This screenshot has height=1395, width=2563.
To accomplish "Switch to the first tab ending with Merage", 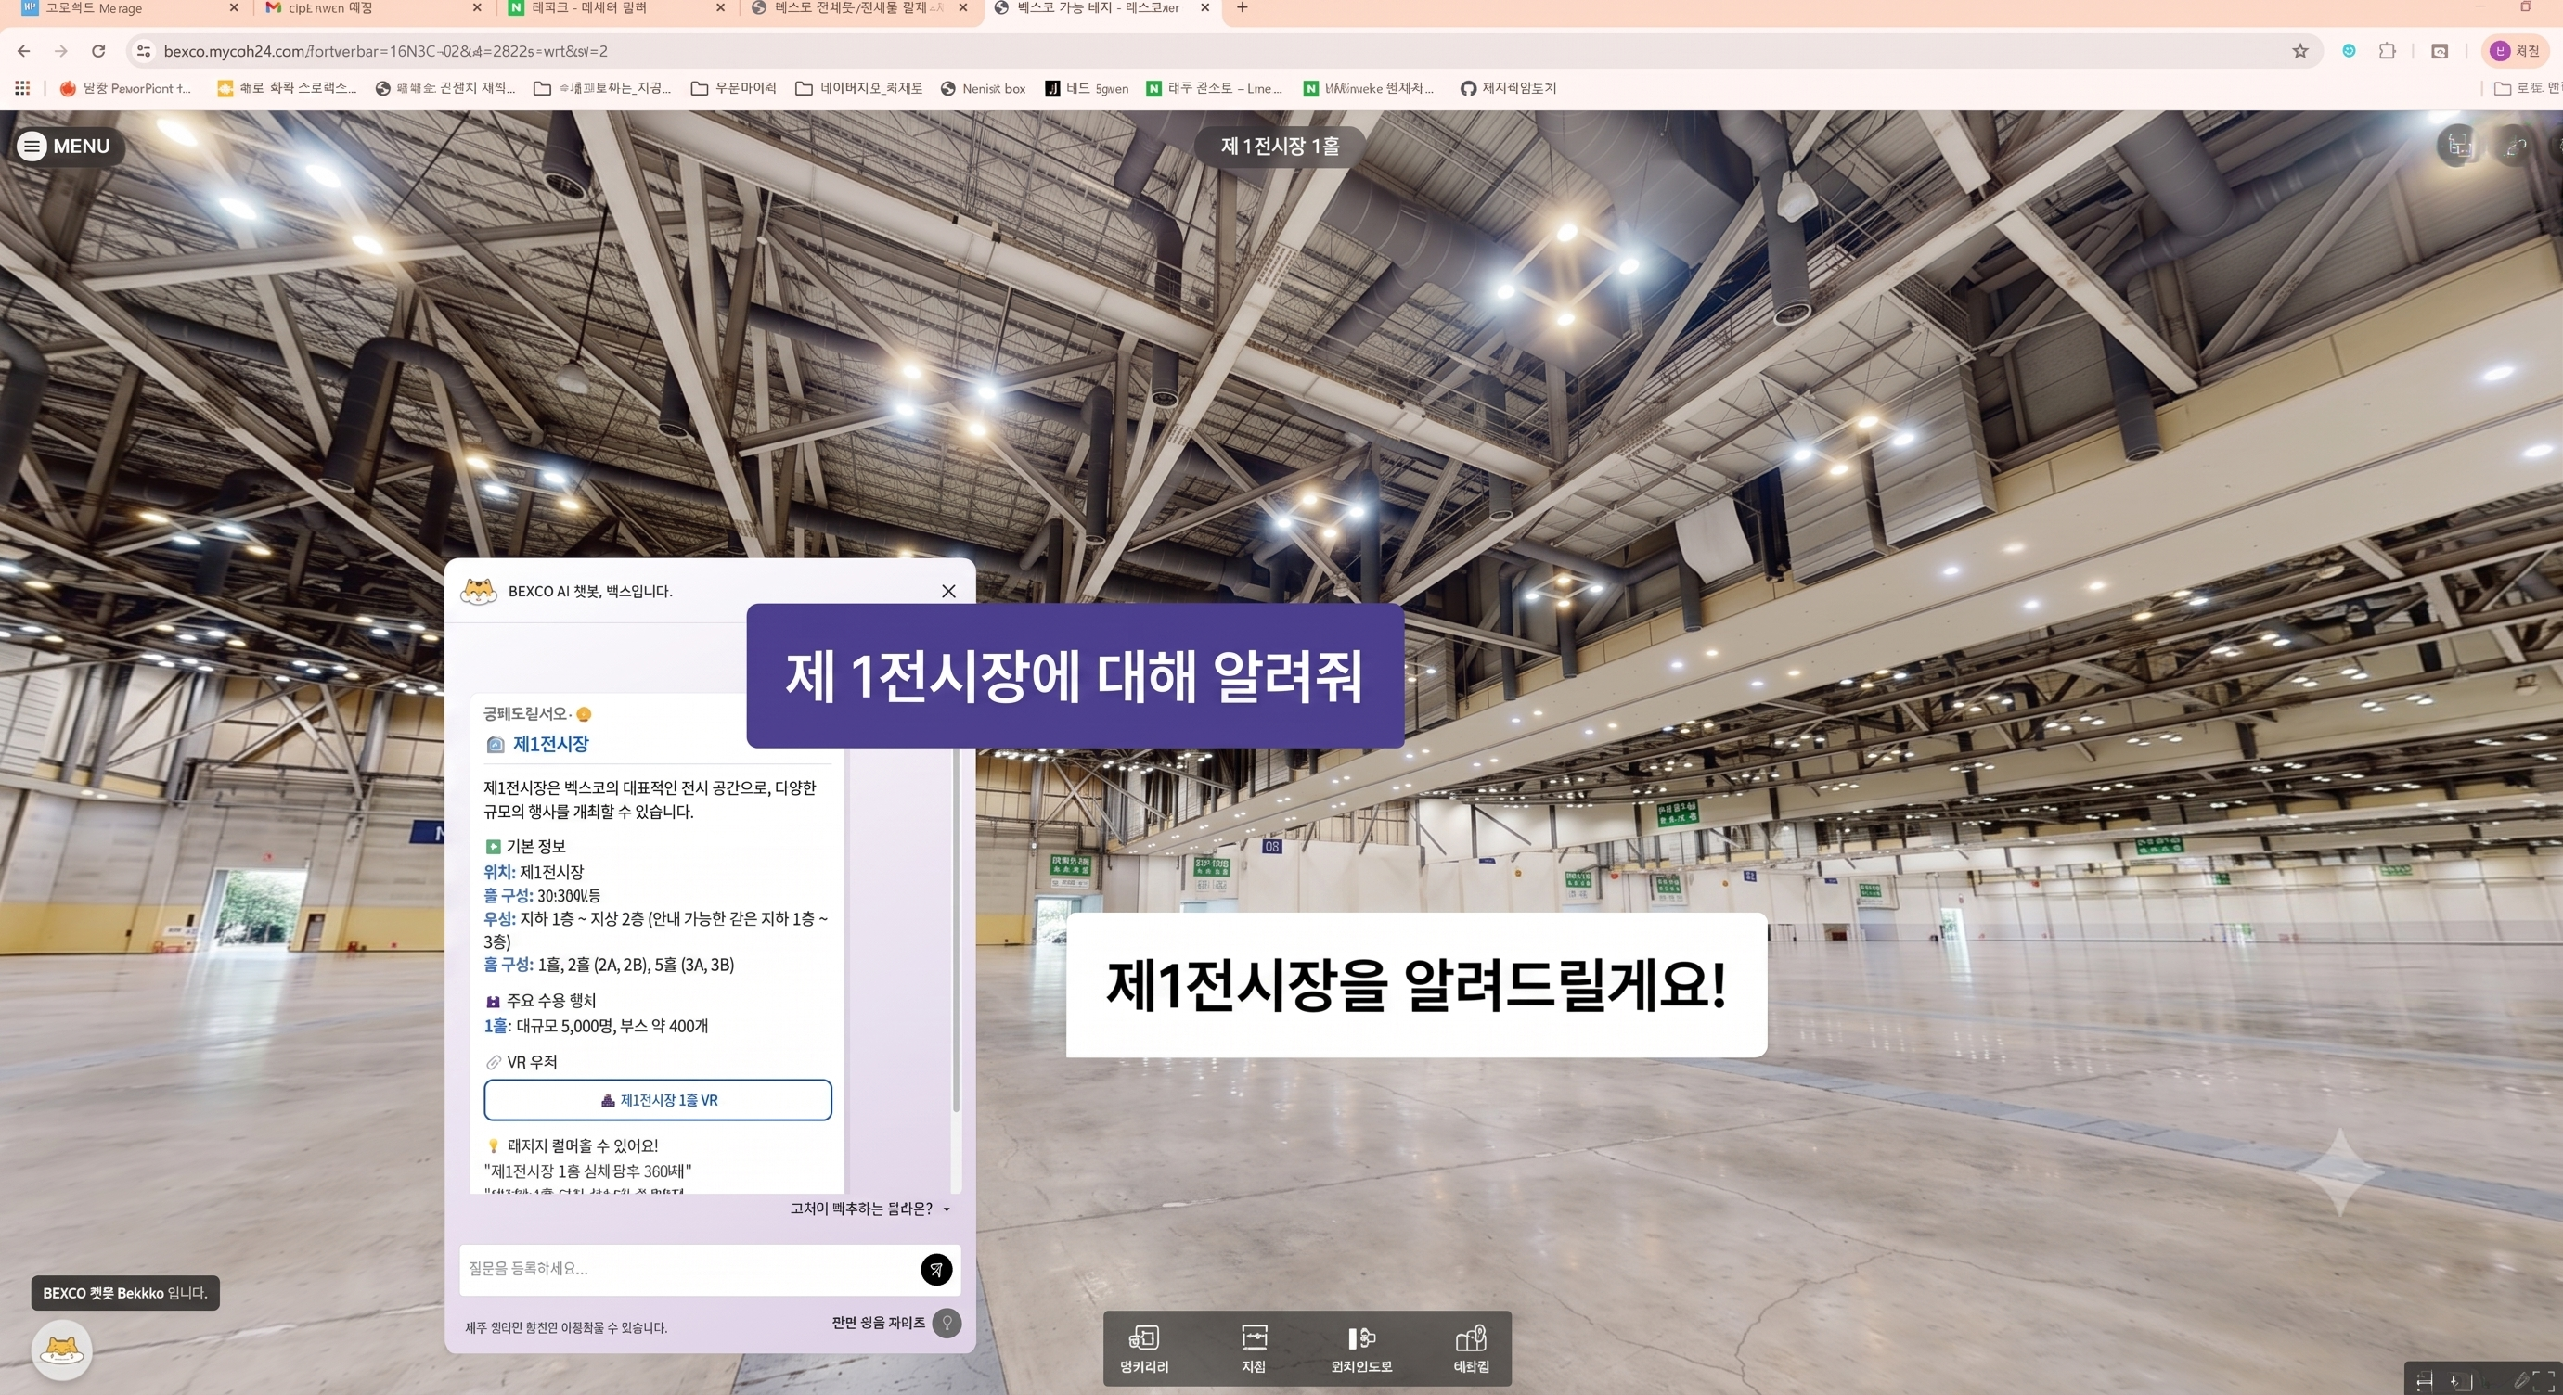I will [x=129, y=9].
